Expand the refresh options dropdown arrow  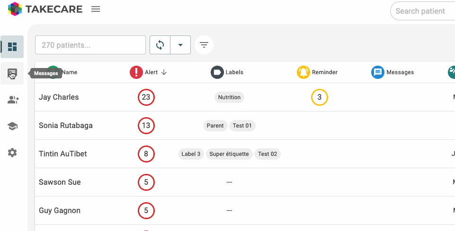[180, 45]
